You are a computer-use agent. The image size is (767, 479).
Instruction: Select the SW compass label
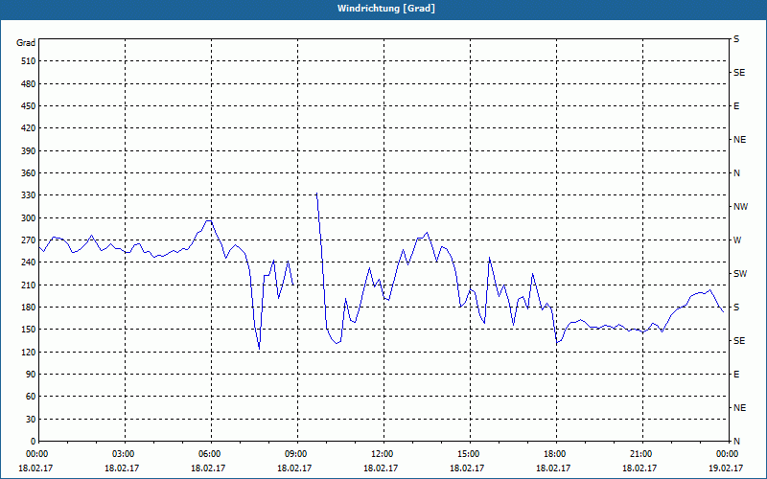tap(740, 274)
